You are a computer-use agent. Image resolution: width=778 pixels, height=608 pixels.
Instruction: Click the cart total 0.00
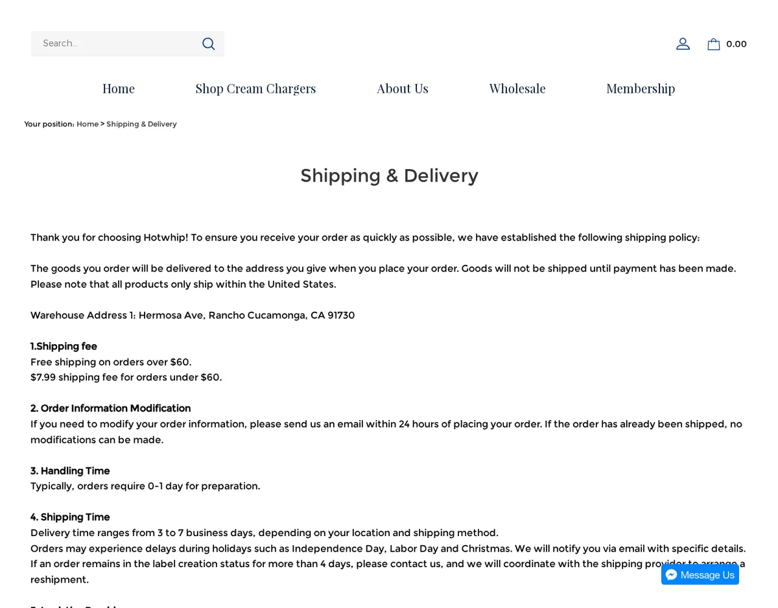click(x=737, y=44)
